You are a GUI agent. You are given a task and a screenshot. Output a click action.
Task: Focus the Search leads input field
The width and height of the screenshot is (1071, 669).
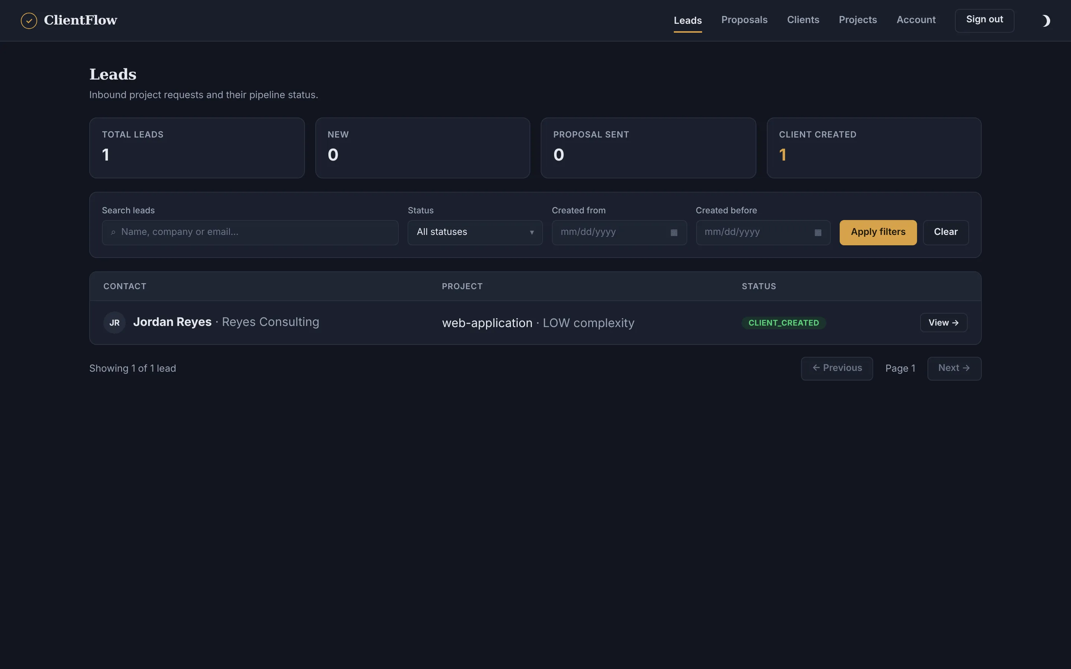click(x=250, y=232)
